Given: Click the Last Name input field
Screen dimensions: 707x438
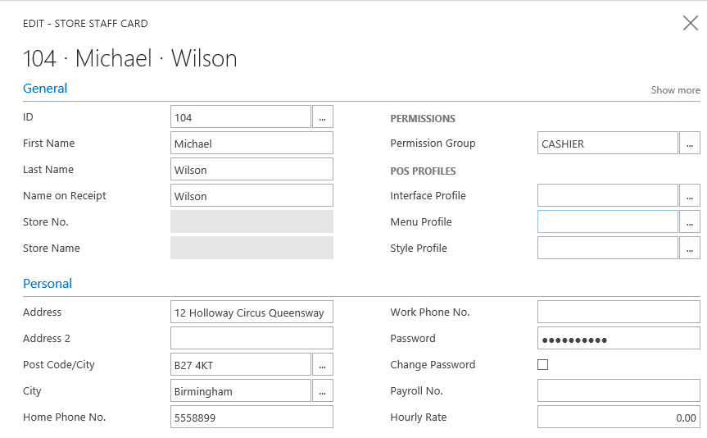Looking at the screenshot, I should click(x=252, y=170).
